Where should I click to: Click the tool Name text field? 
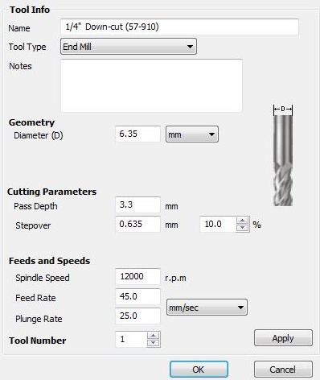tap(179, 27)
